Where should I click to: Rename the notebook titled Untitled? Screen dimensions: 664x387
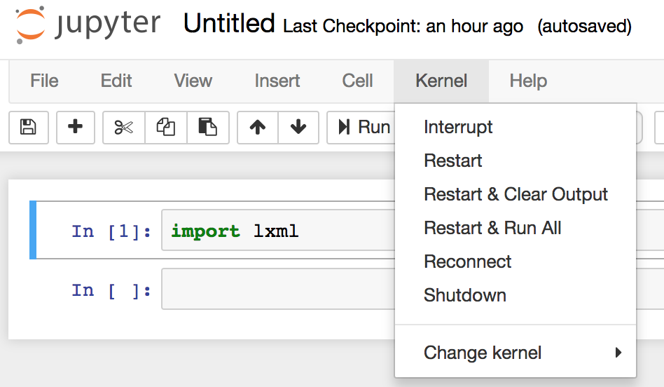[229, 23]
